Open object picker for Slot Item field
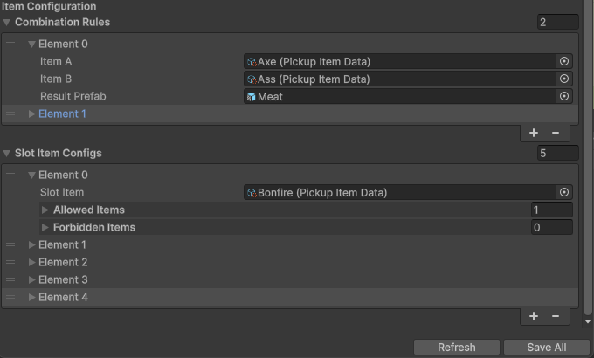 point(563,192)
